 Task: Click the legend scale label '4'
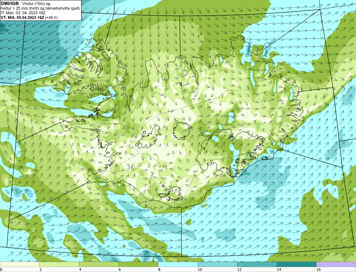click(80, 270)
